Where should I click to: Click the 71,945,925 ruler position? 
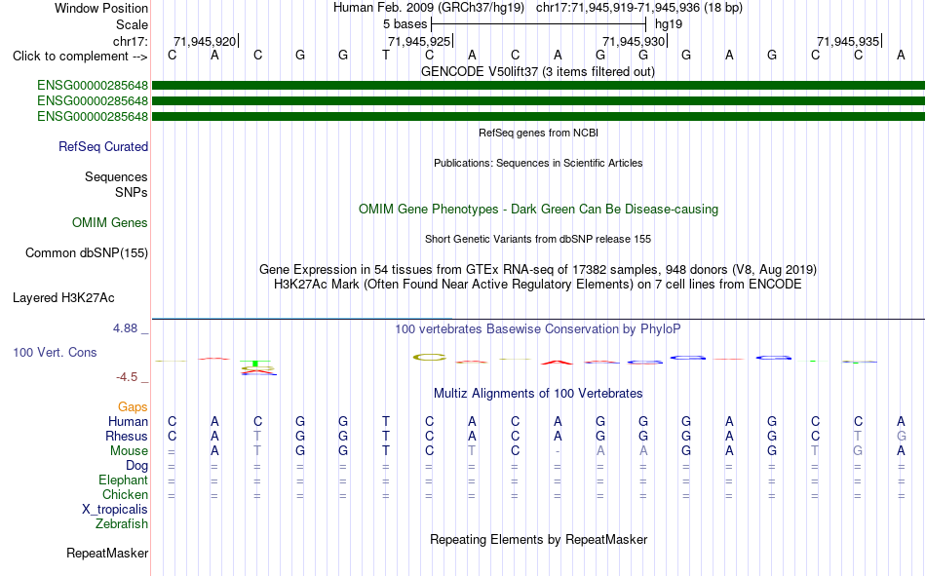pos(419,41)
